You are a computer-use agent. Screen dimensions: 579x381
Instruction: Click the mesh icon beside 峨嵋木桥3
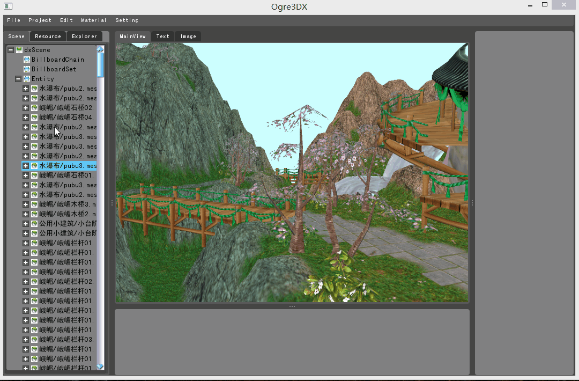pyautogui.click(x=34, y=204)
